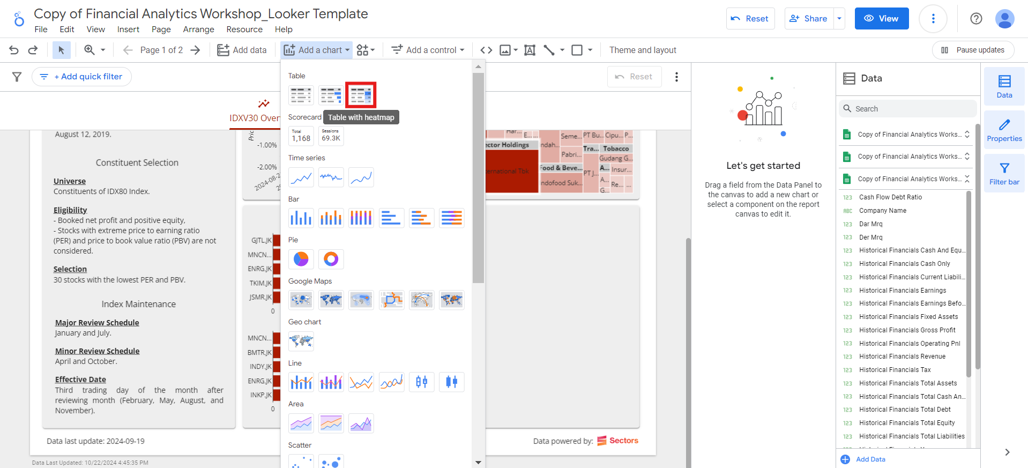The image size is (1028, 468).
Task: Select the rectangle shape tool
Action: pos(577,50)
